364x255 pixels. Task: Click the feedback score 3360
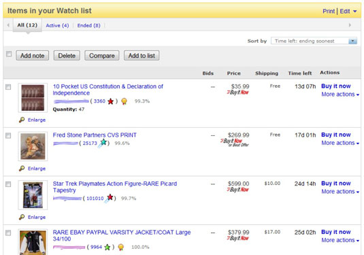[99, 101]
